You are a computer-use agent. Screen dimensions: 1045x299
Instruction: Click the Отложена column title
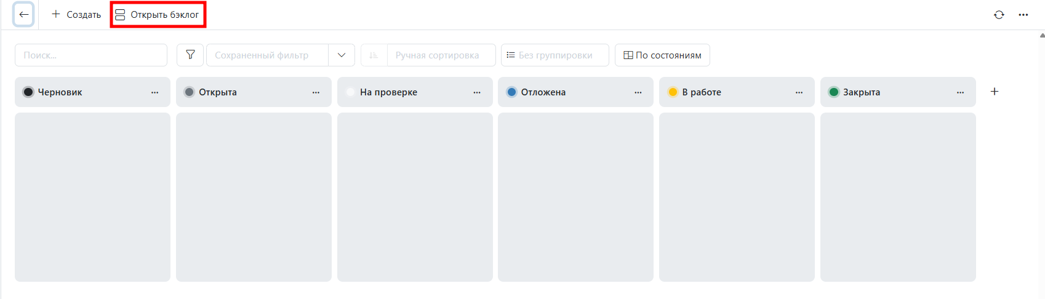pyautogui.click(x=543, y=92)
